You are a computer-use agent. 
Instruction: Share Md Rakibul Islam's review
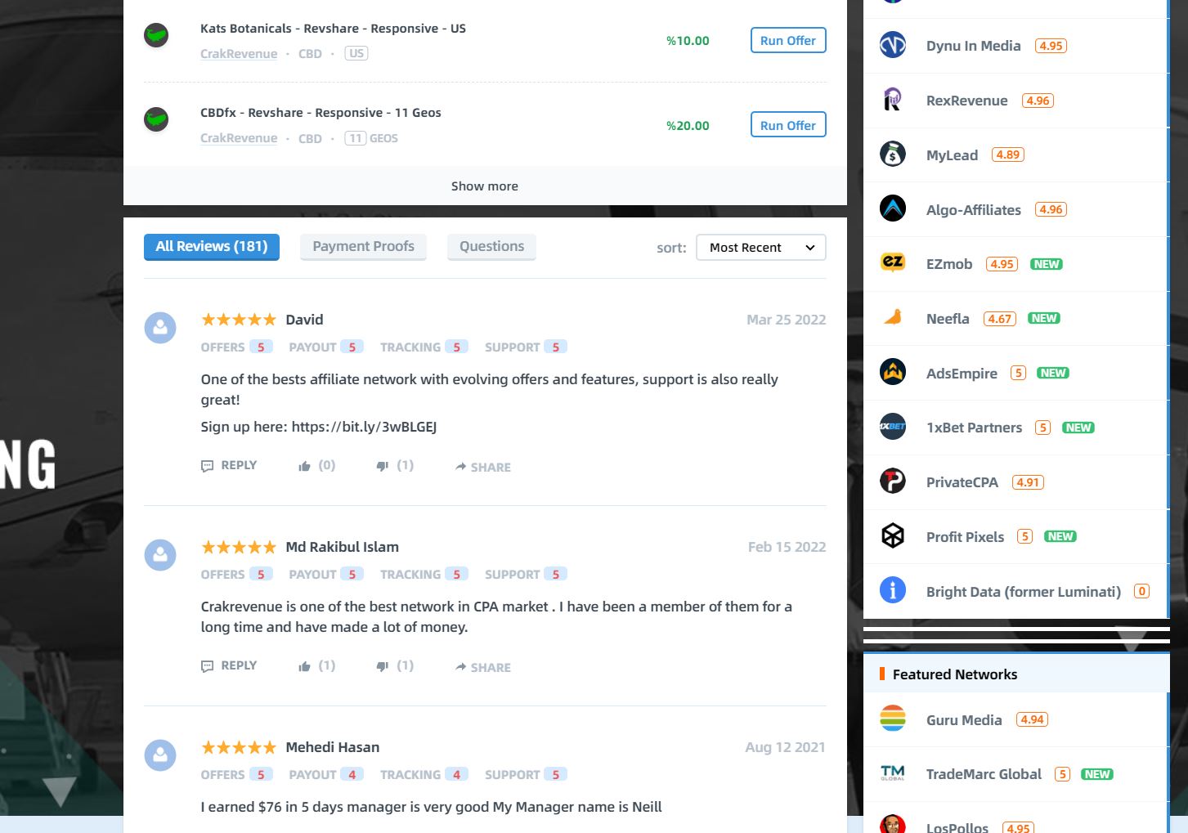coord(483,667)
